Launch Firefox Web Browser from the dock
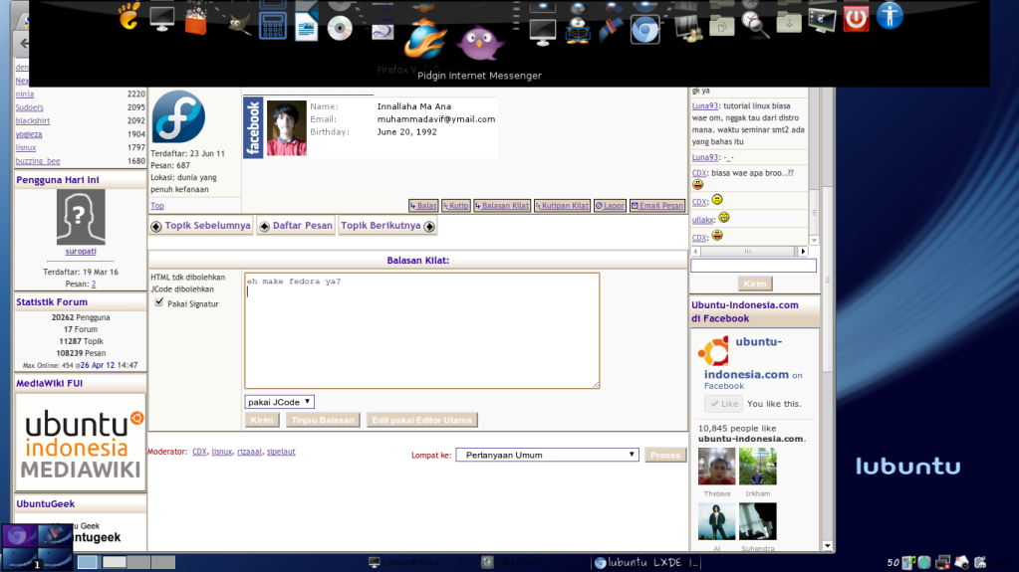The height and width of the screenshot is (572, 1019). (425, 39)
